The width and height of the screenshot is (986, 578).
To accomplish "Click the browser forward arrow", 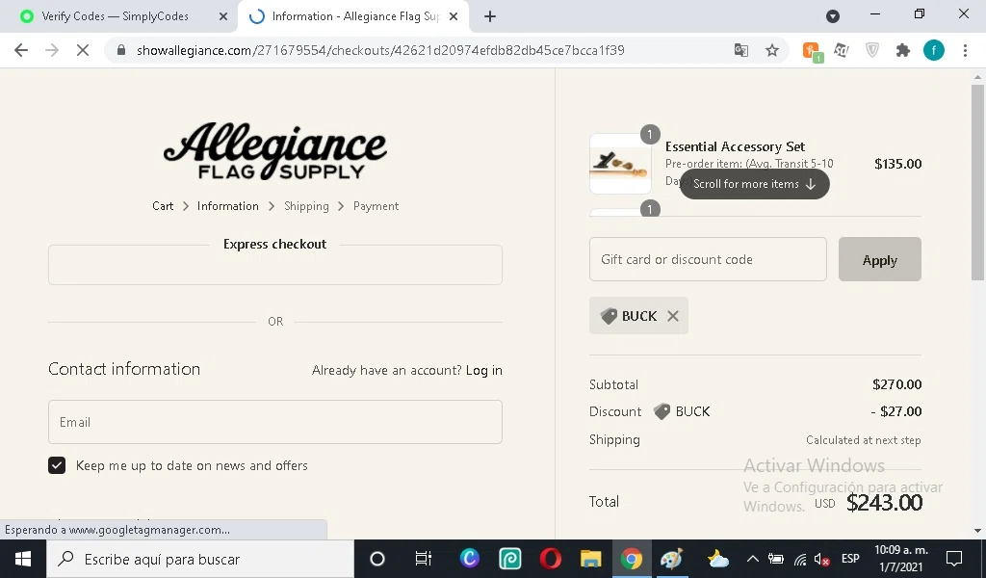I will [x=52, y=50].
